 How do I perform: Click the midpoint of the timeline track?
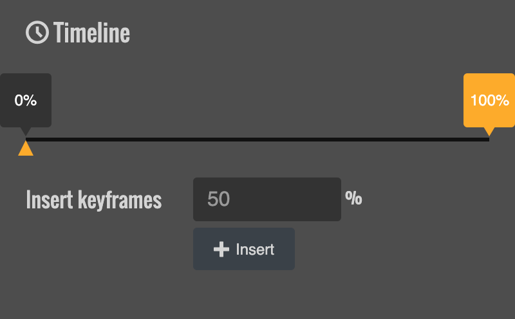[x=257, y=140]
